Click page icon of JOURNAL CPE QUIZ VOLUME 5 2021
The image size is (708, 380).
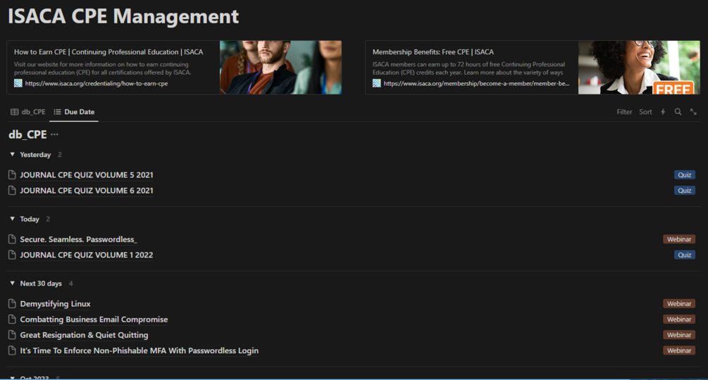(x=12, y=175)
